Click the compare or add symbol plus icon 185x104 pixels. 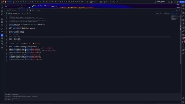coord(14,2)
